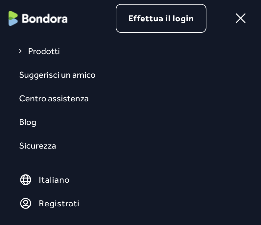Click the Bondora green and blue logo icon
The image size is (261, 225).
13,18
